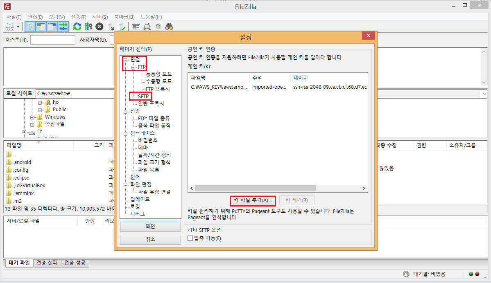Select the 로깅 page
The image size is (491, 283).
[135, 207]
